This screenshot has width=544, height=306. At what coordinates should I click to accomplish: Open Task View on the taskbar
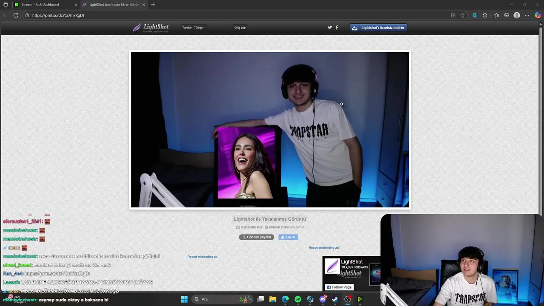261,299
